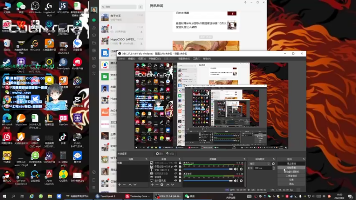Adjust mic/aux volume slider
The width and height of the screenshot is (356, 200).
coord(208,169)
